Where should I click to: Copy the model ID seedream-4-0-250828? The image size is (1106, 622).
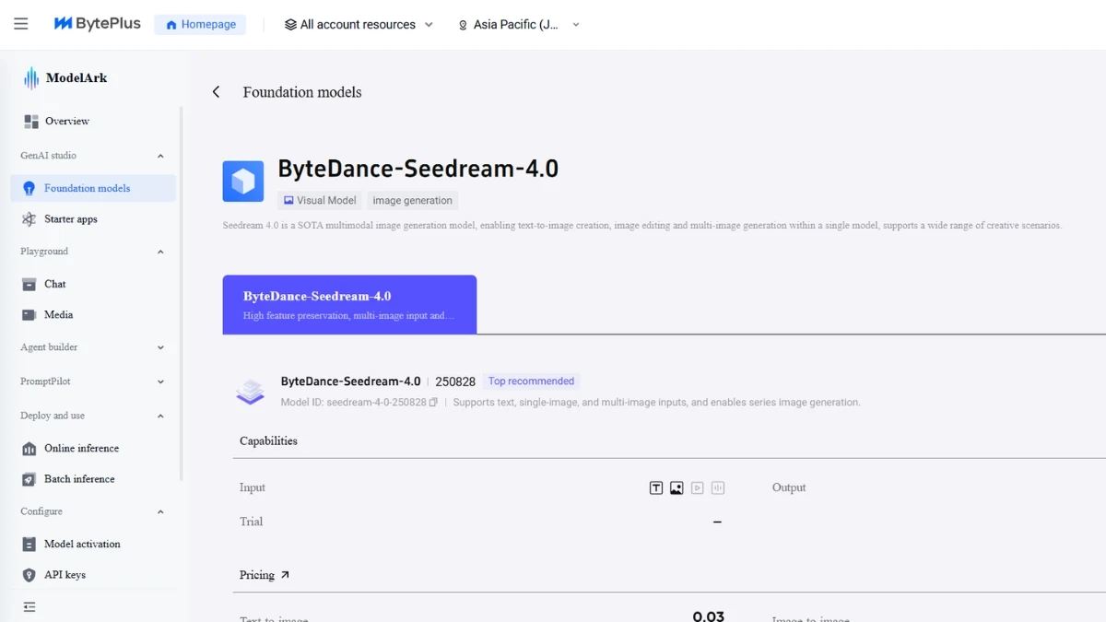[433, 403]
